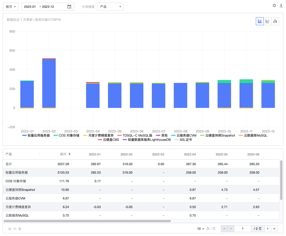Open the settings gear icon

coord(274,6)
